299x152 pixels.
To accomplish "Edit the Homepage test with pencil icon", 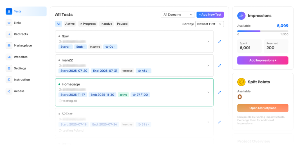I will pos(220,92).
